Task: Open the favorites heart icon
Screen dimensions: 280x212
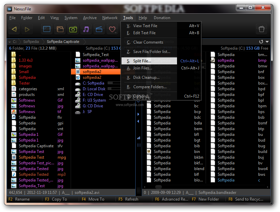Action: [112, 29]
